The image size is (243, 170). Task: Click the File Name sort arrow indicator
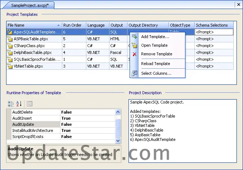pos(58,25)
